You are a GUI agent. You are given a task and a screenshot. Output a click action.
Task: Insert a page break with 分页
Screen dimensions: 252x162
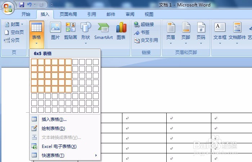[x=12, y=40]
